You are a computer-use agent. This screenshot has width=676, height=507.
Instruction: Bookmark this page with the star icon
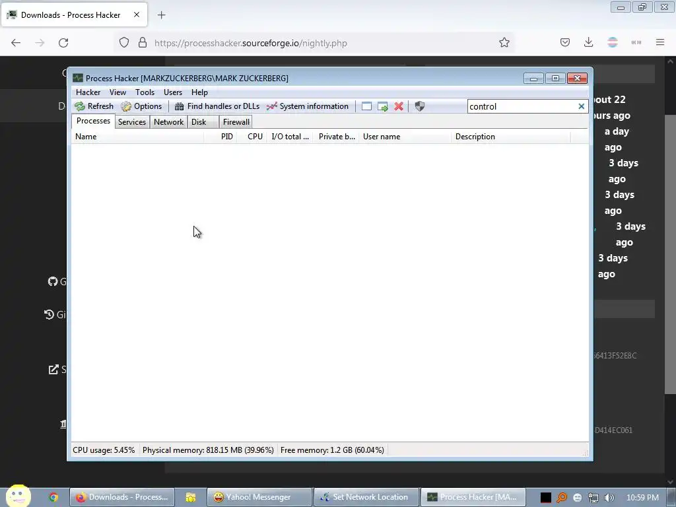504,43
